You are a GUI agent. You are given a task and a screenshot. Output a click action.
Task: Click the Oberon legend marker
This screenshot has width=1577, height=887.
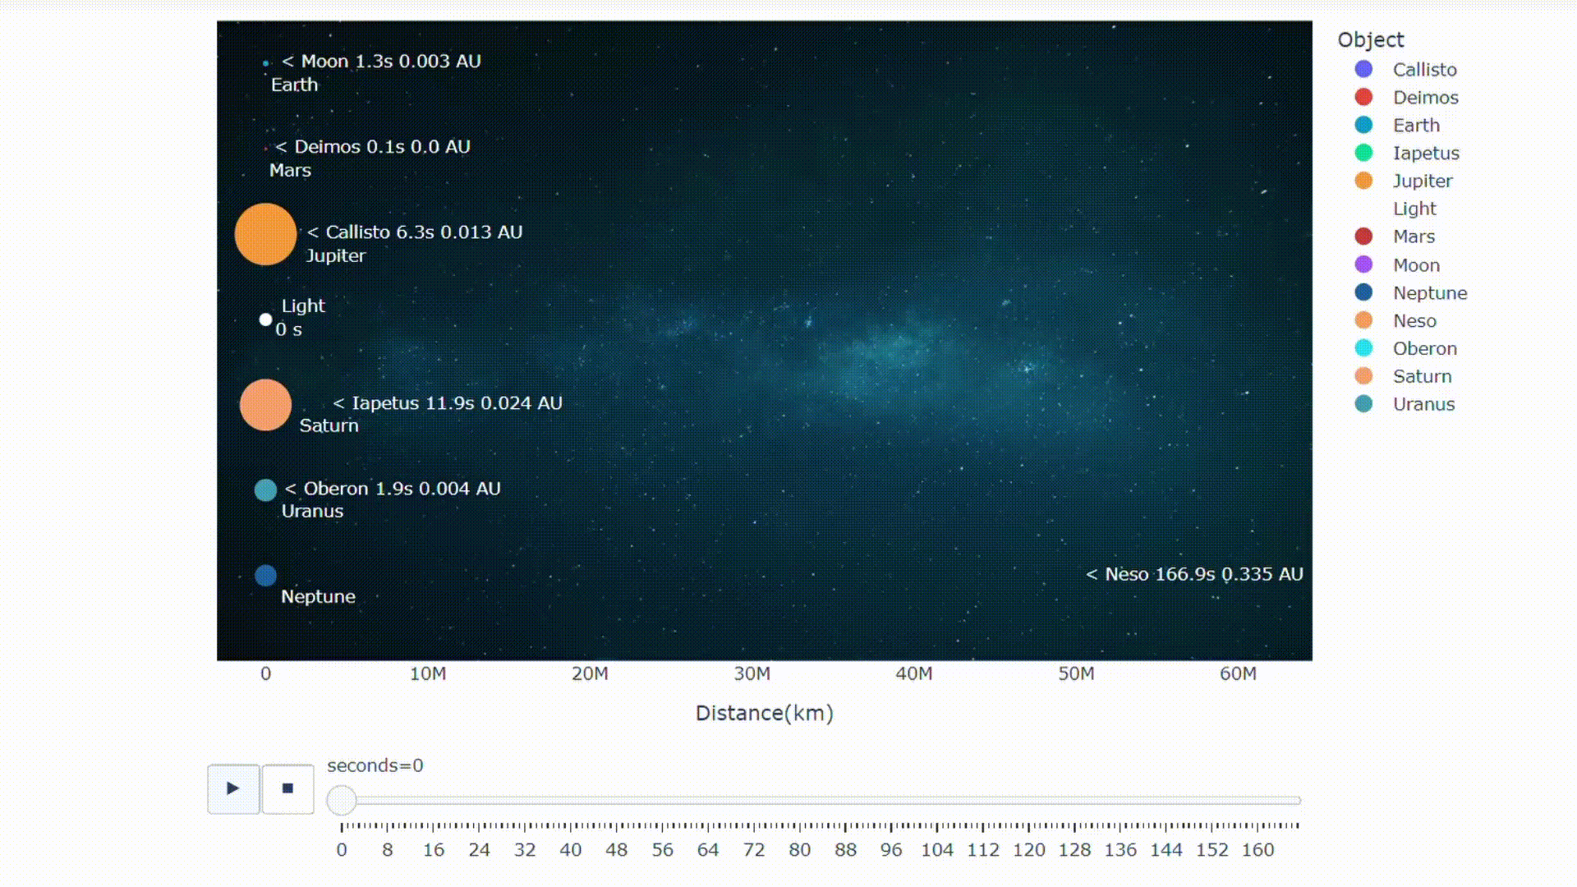(1363, 348)
